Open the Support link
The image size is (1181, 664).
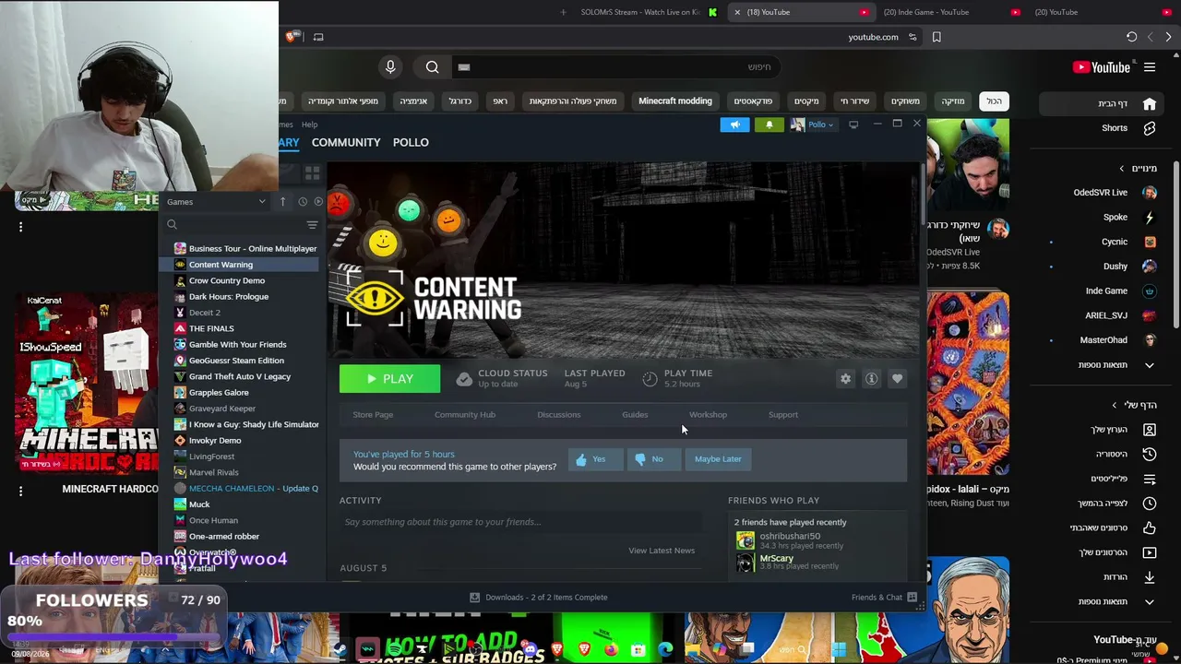tap(783, 414)
